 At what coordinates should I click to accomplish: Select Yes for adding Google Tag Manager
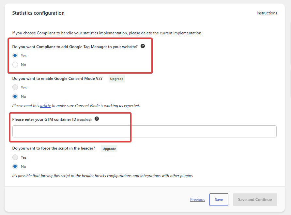[x=15, y=56]
